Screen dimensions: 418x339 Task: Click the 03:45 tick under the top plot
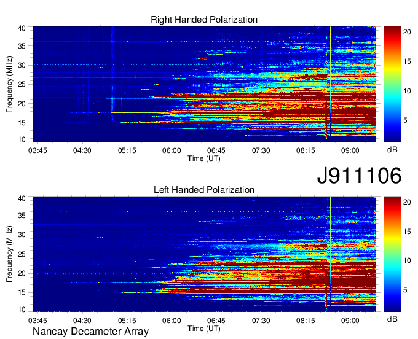[37, 150]
